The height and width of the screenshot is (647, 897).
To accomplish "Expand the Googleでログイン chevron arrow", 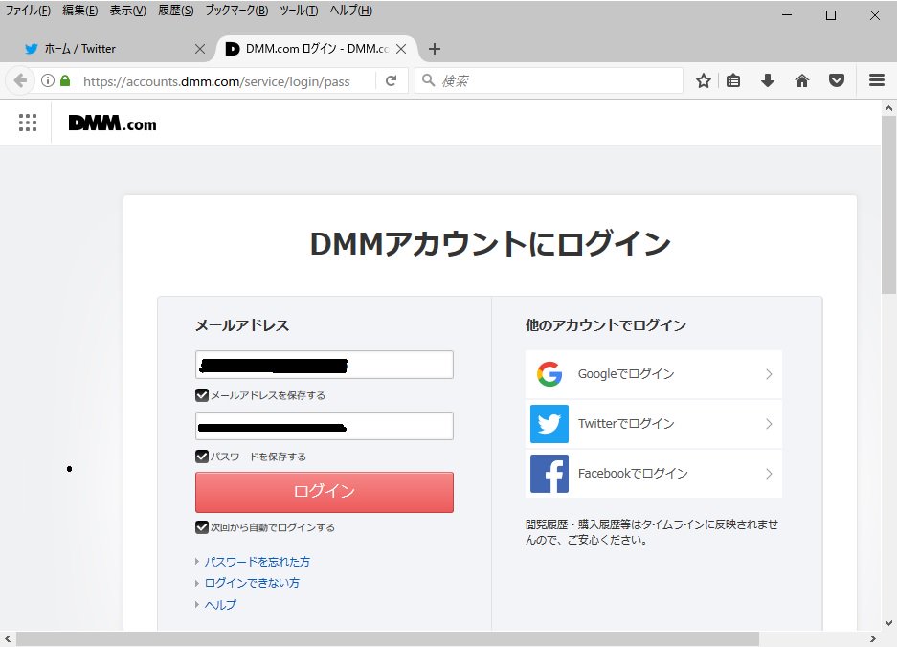I will (769, 374).
